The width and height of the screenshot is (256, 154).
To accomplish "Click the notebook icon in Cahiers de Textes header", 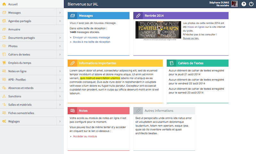I will pyautogui.click(x=172, y=63).
